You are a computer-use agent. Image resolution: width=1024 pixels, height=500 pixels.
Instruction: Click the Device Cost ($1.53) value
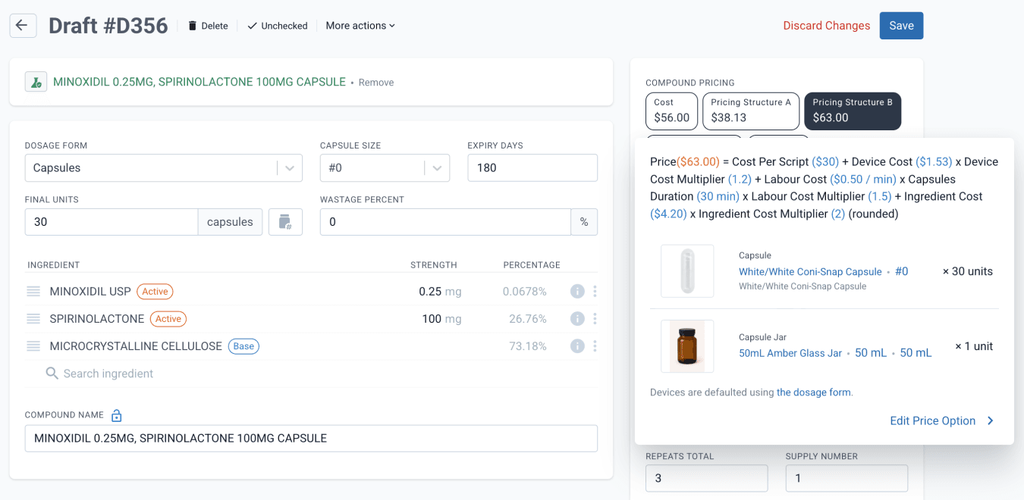click(934, 162)
